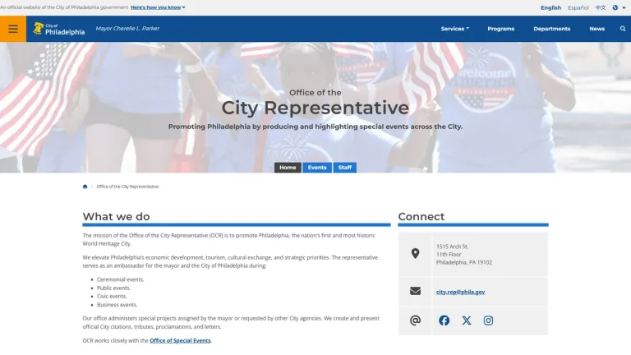Click the 1515 Arch St. address text
Screen dimensions: 631x355
[452, 247]
